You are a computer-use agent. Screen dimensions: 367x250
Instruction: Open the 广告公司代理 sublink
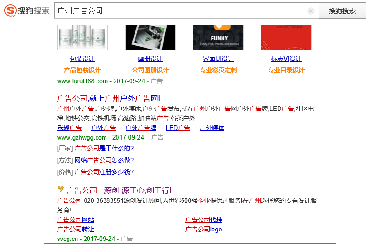coord(204,220)
